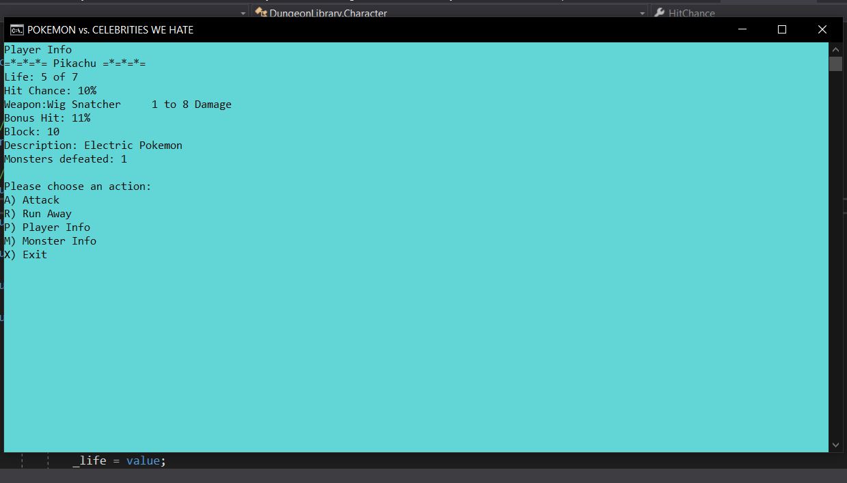
Task: Click the 'R) Run Away' menu line
Action: (38, 214)
